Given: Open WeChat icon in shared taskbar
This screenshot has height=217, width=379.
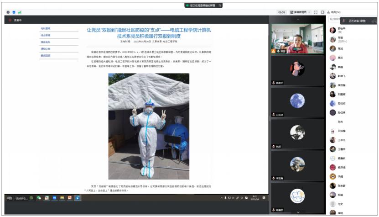Looking at the screenshot, I should point(39,198).
